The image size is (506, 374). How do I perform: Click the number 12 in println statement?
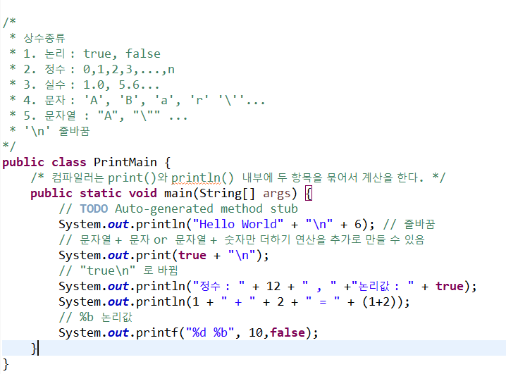click(x=273, y=286)
